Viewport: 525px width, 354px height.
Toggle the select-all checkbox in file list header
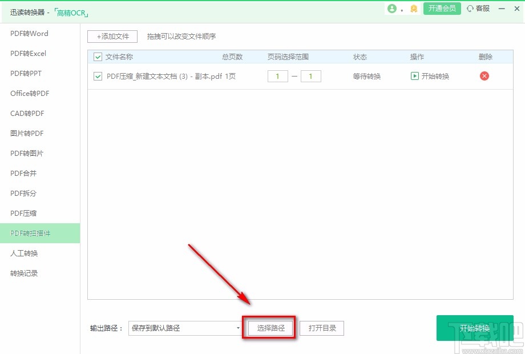[97, 57]
